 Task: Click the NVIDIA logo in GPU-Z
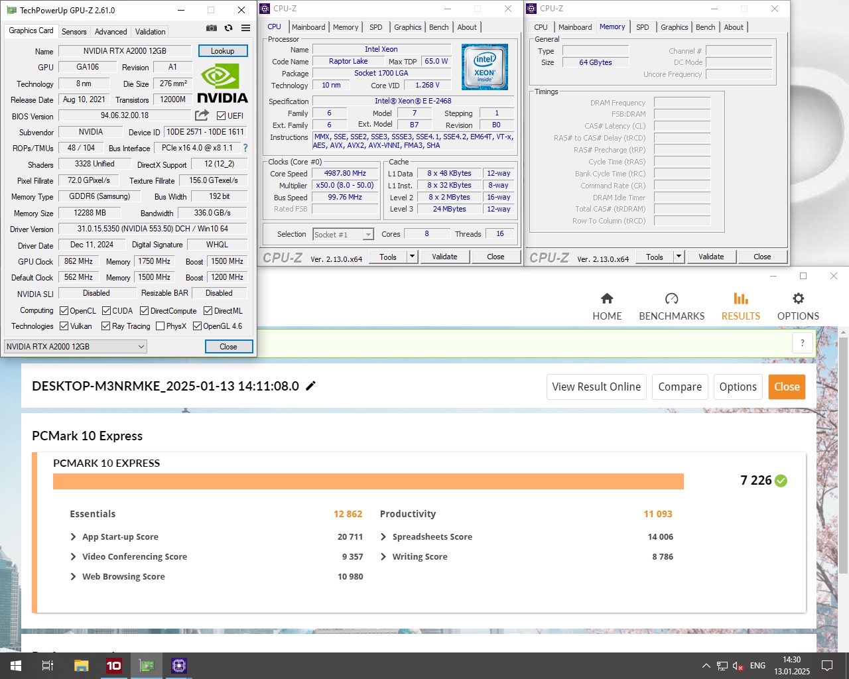tap(222, 83)
